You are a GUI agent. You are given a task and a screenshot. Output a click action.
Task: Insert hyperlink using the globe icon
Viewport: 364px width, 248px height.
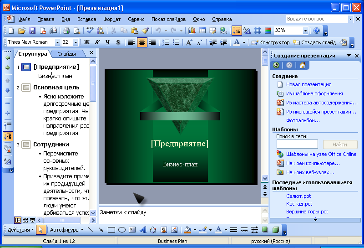[x=223, y=31]
